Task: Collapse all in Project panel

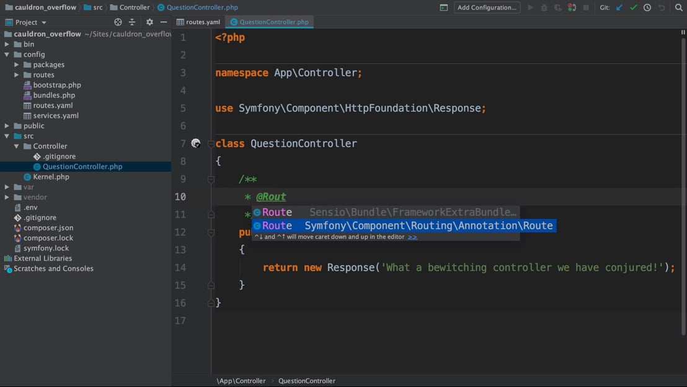Action: [132, 22]
